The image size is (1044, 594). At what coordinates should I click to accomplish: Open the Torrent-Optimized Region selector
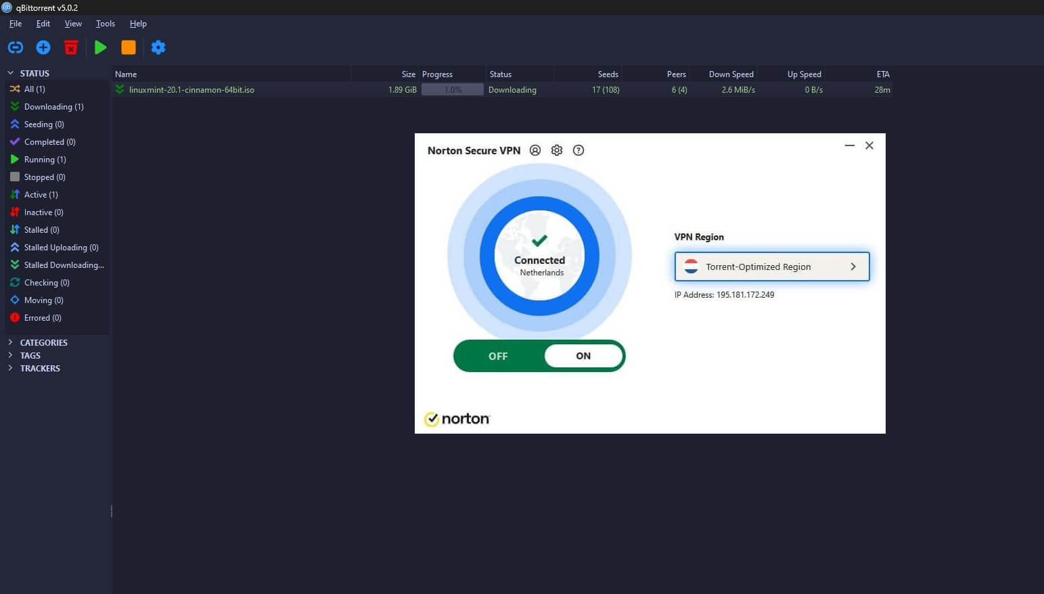771,267
